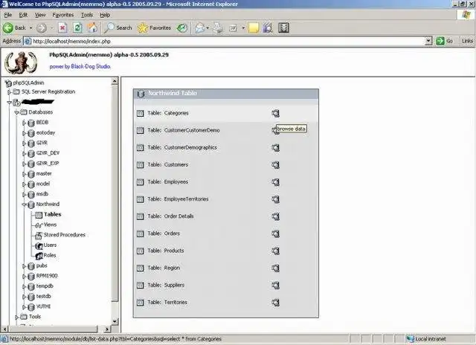Open Stored Procedures under Northwind
Viewport: 476px width, 345px height.
65,235
